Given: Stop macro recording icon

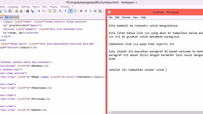Looking at the screenshot, I should pyautogui.click(x=86, y=11).
